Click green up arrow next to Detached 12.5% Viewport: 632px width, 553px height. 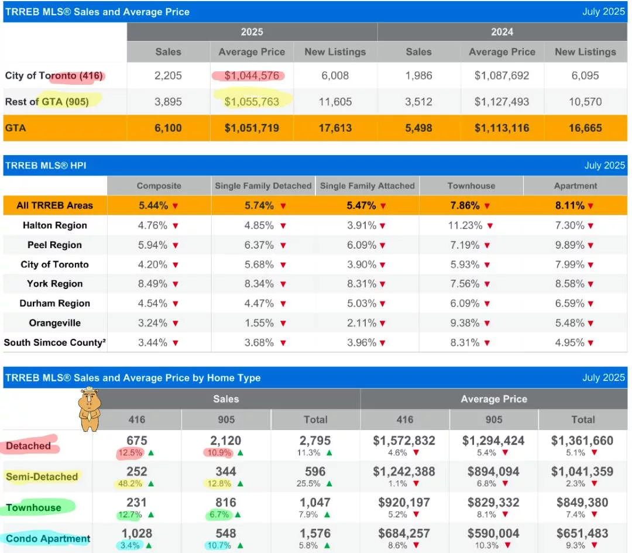pyautogui.click(x=151, y=453)
